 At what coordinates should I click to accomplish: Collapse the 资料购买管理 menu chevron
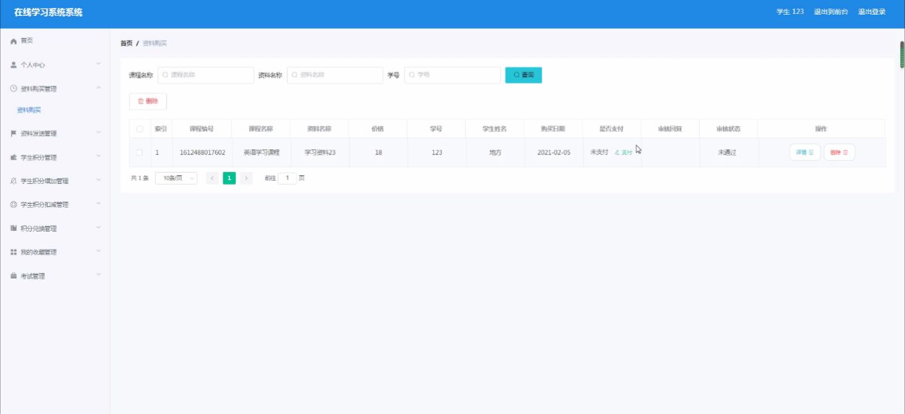98,88
